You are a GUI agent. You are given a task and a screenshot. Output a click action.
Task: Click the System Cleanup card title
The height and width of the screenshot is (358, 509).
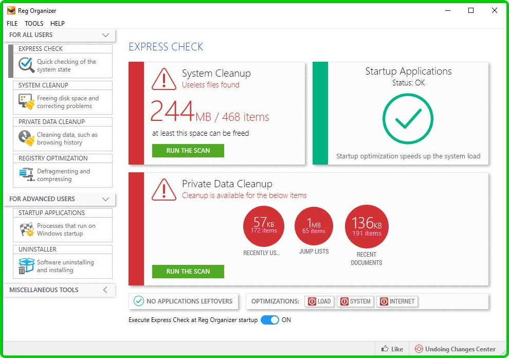coord(216,74)
